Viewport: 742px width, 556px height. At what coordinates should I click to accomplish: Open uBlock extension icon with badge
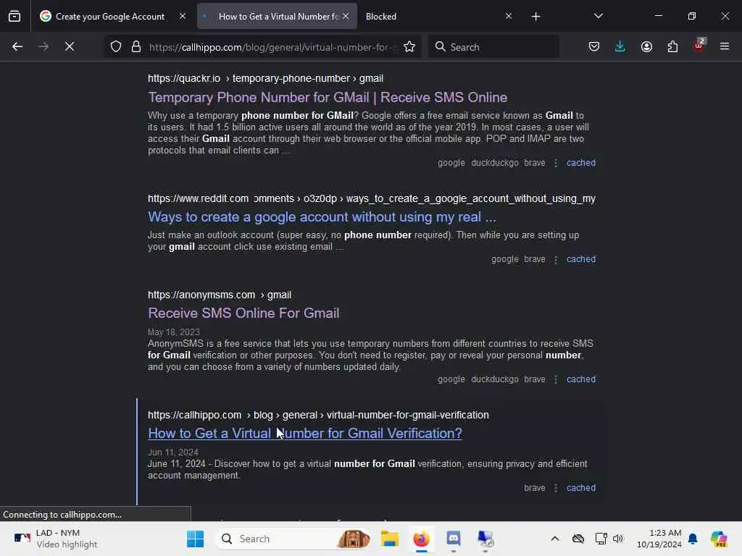(x=699, y=46)
